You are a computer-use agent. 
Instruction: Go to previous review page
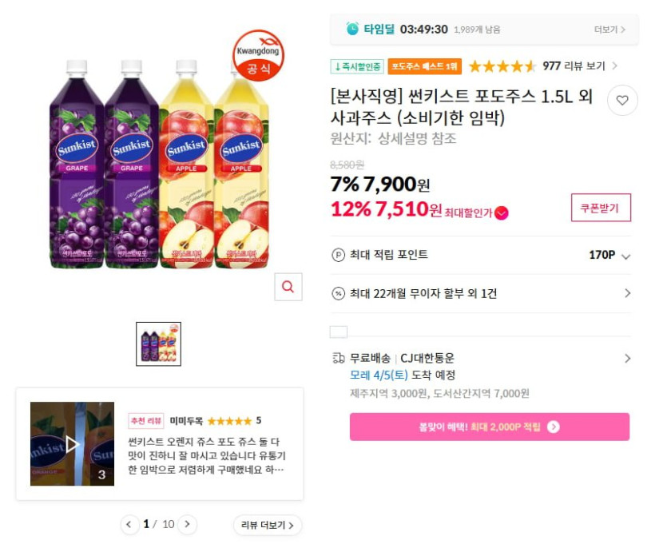[129, 524]
